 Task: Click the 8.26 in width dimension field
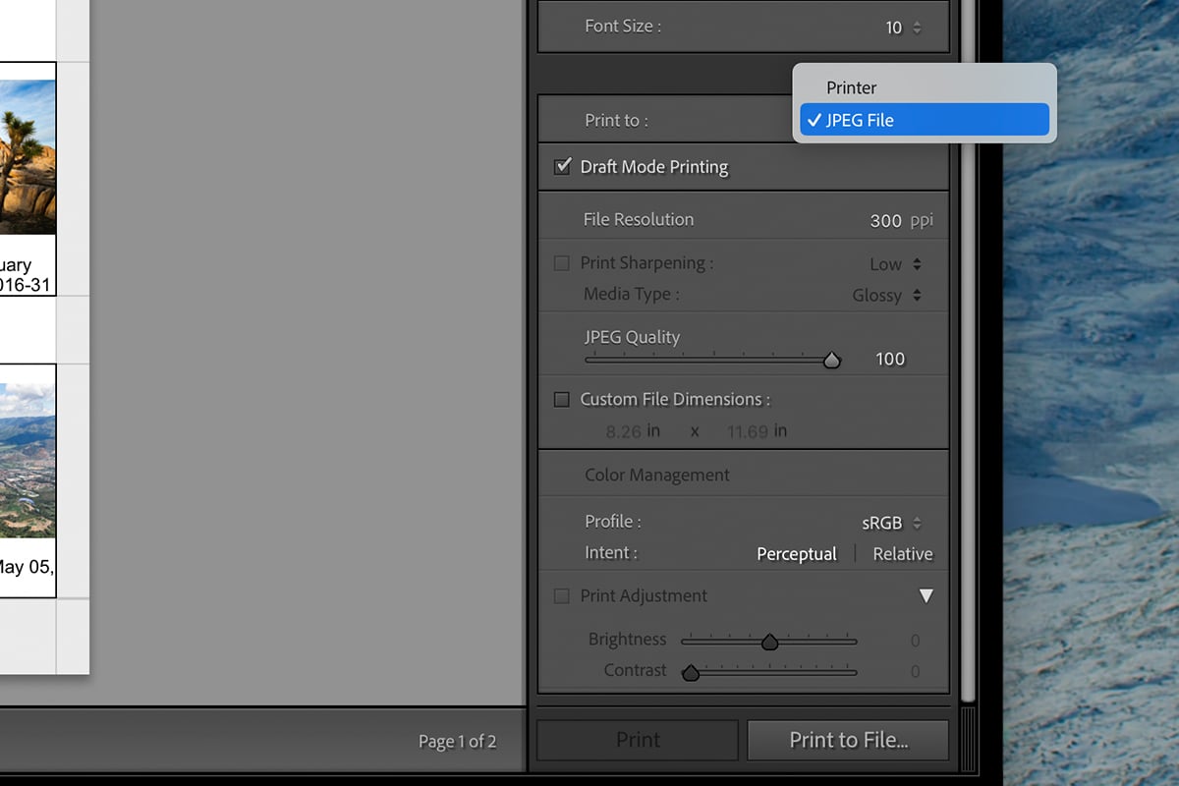[x=621, y=430]
